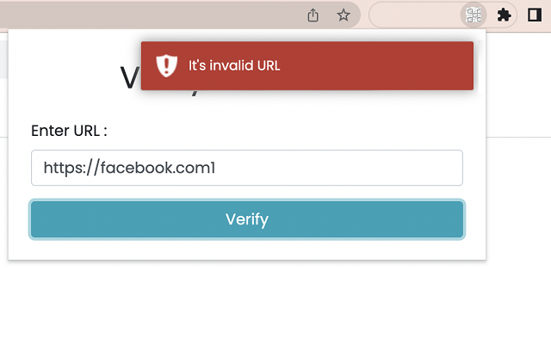Click the share page icon
Viewport: 551px width, 344px height.
pos(313,15)
